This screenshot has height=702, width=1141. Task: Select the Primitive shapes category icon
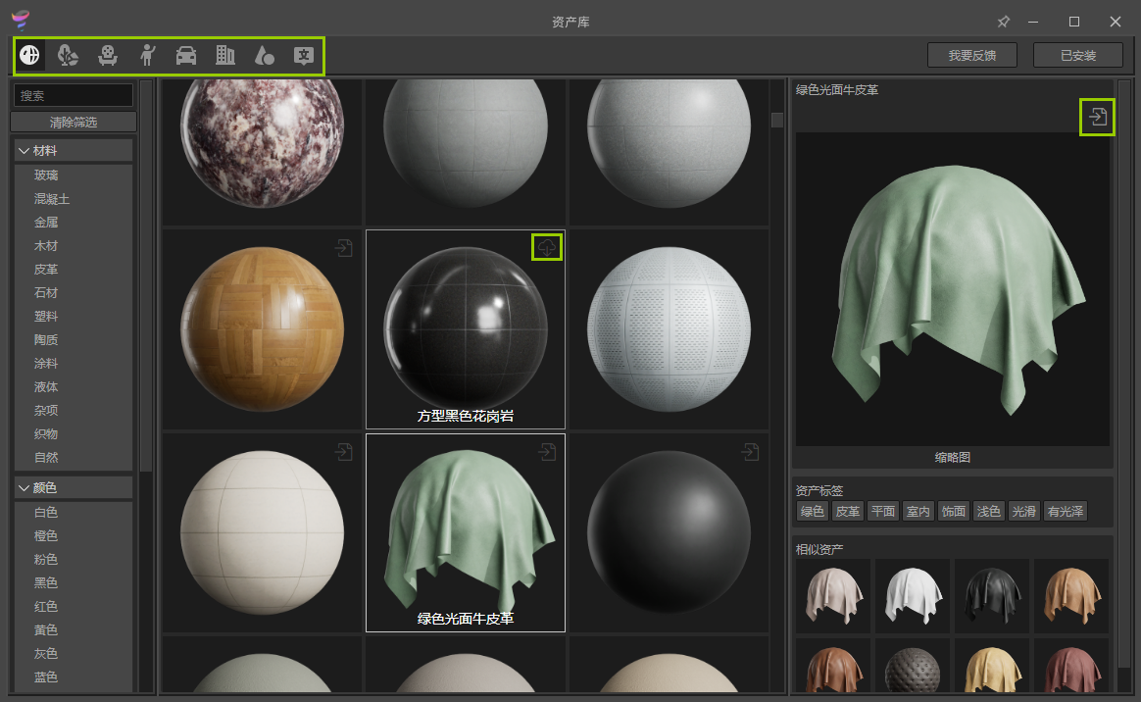[x=265, y=55]
